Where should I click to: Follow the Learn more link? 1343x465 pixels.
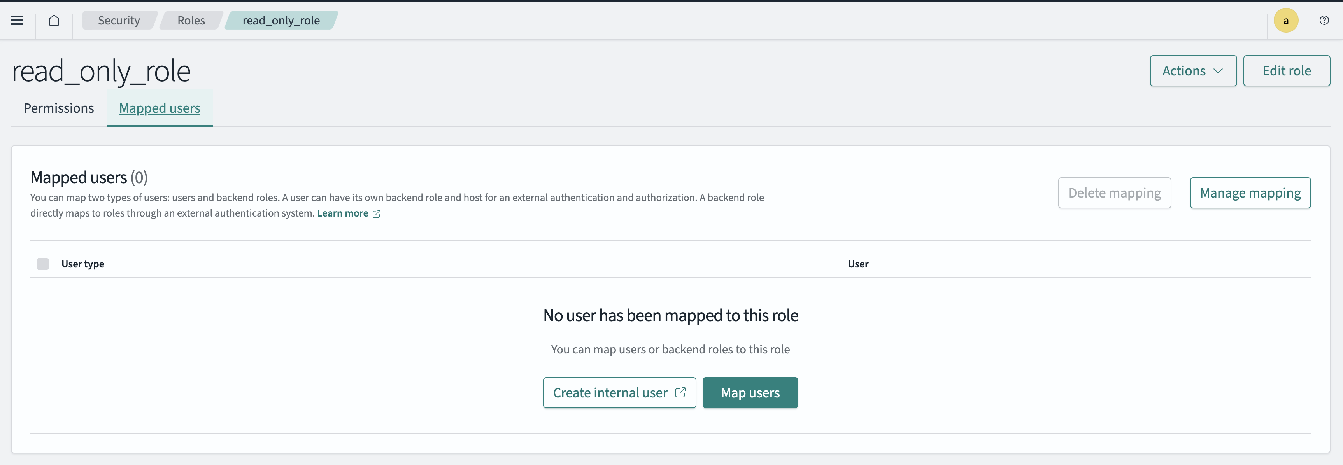pos(342,213)
